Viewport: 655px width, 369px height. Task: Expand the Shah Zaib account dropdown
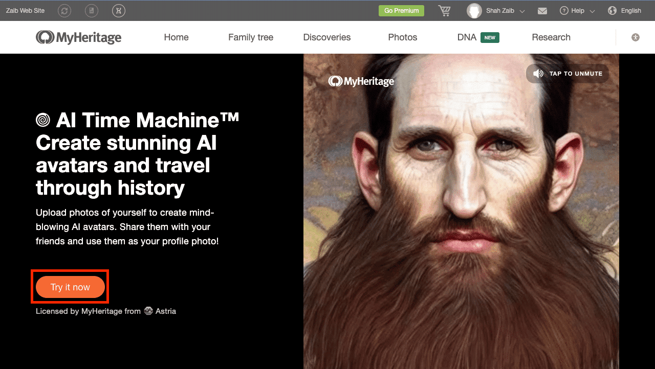click(x=522, y=11)
